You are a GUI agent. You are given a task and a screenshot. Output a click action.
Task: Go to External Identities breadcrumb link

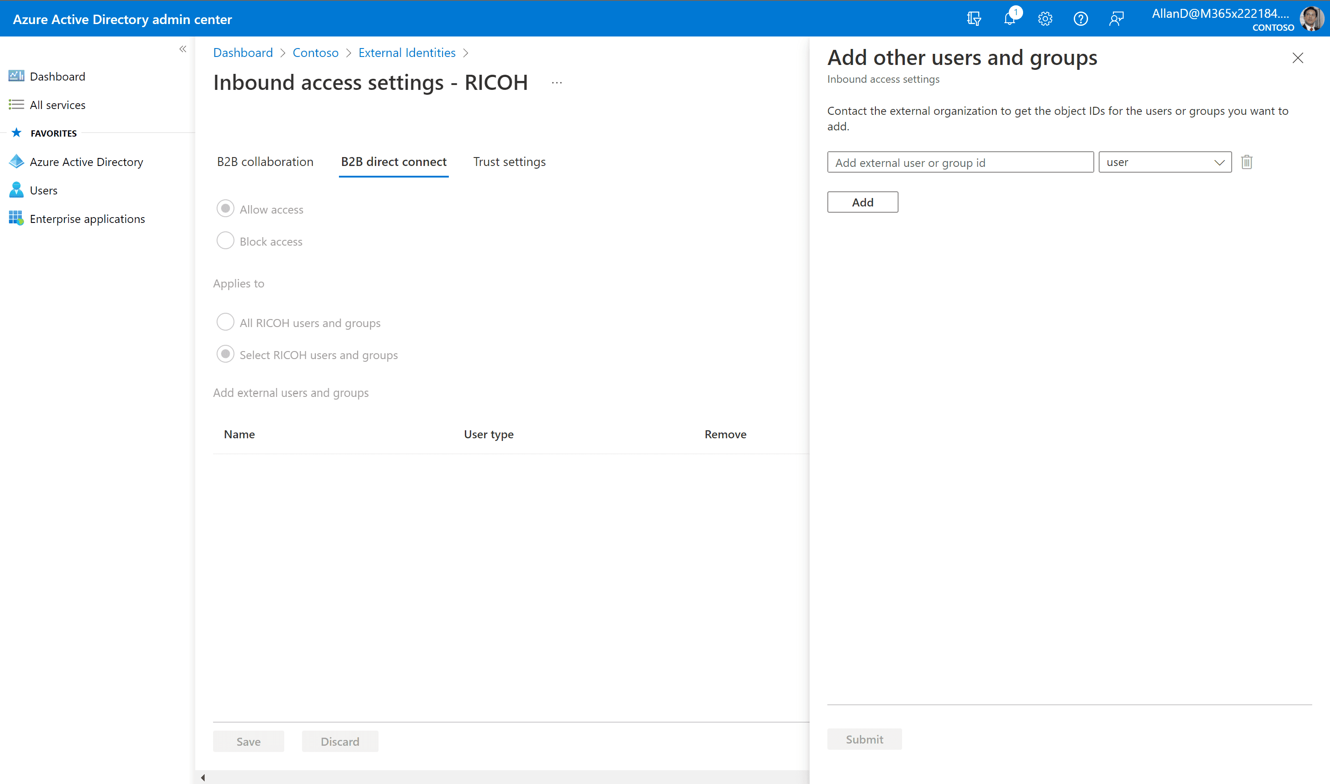[407, 53]
